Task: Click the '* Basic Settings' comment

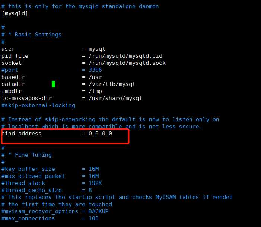Action: pyautogui.click(x=31, y=35)
